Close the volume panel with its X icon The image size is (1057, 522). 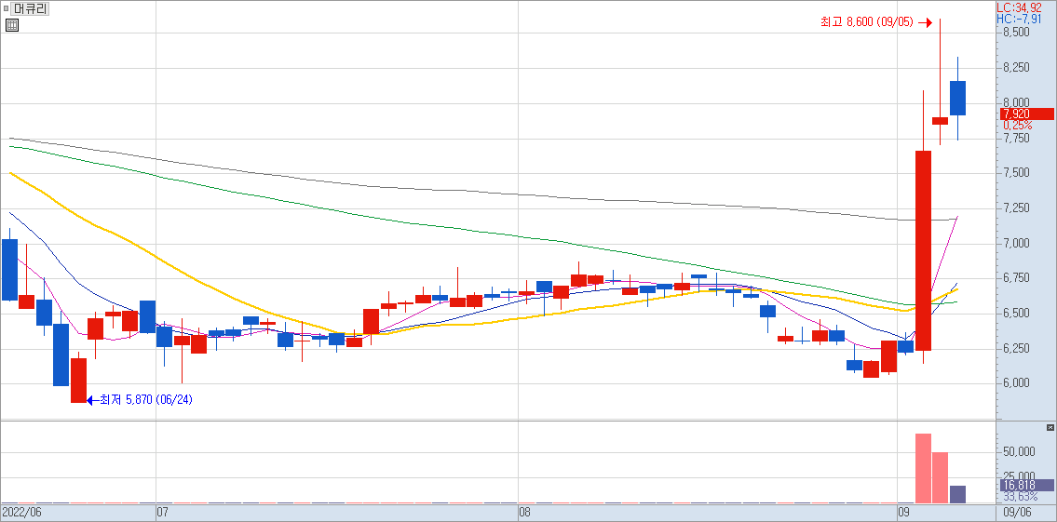1050,426
